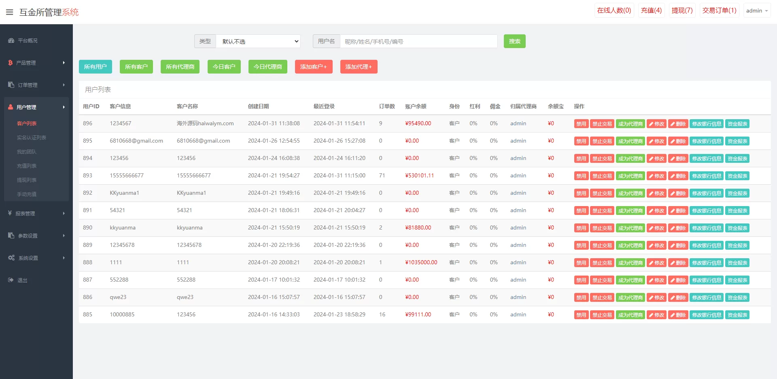
Task: Open 实名认证列表 in the sidebar submenu
Action: pos(32,138)
